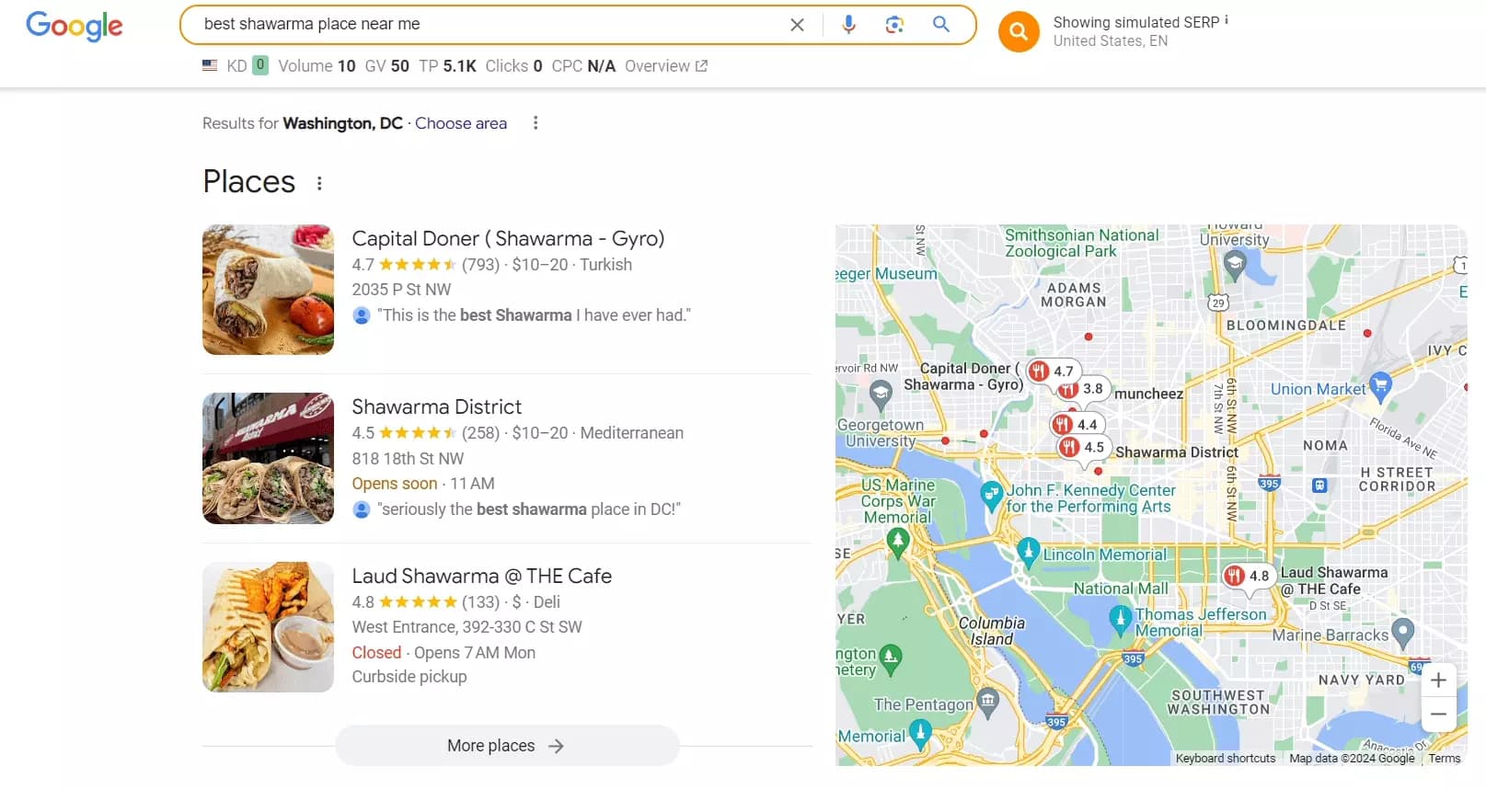1486x789 pixels.
Task: Click the Thomas Jefferson Memorial marker
Action: coord(1120,619)
